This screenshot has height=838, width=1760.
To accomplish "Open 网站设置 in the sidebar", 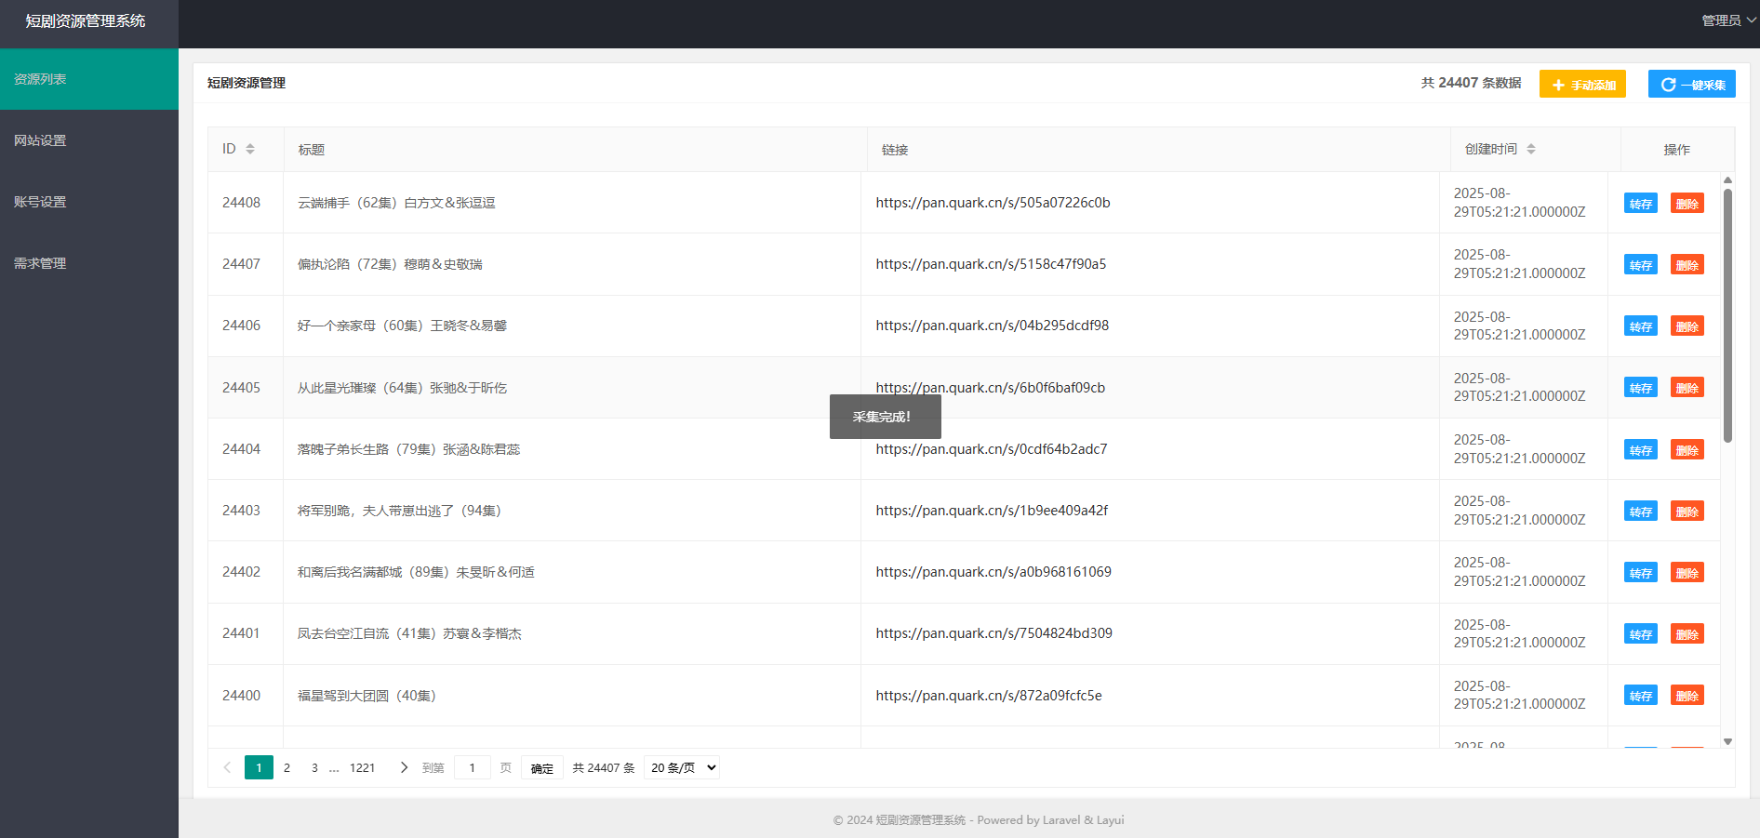I will tap(40, 140).
